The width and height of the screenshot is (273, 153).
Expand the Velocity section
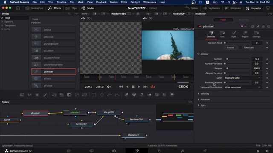[x=198, y=93]
